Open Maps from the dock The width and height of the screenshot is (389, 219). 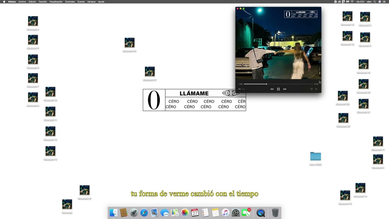click(174, 213)
